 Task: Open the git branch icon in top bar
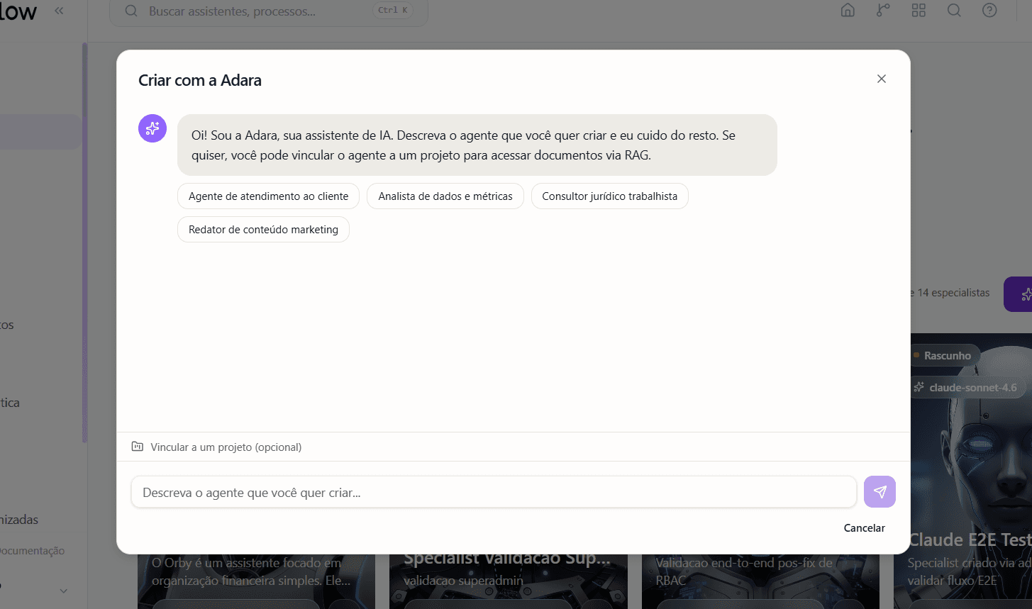coord(883,11)
